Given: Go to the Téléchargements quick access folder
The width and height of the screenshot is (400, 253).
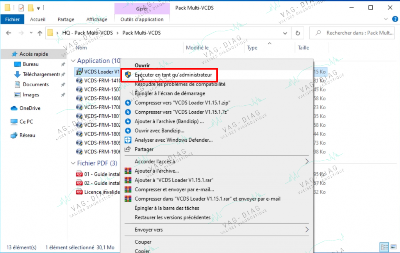Looking at the screenshot, I should [41, 74].
